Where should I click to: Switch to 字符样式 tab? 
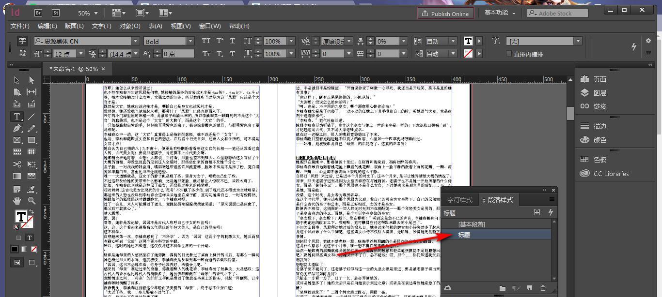click(459, 200)
